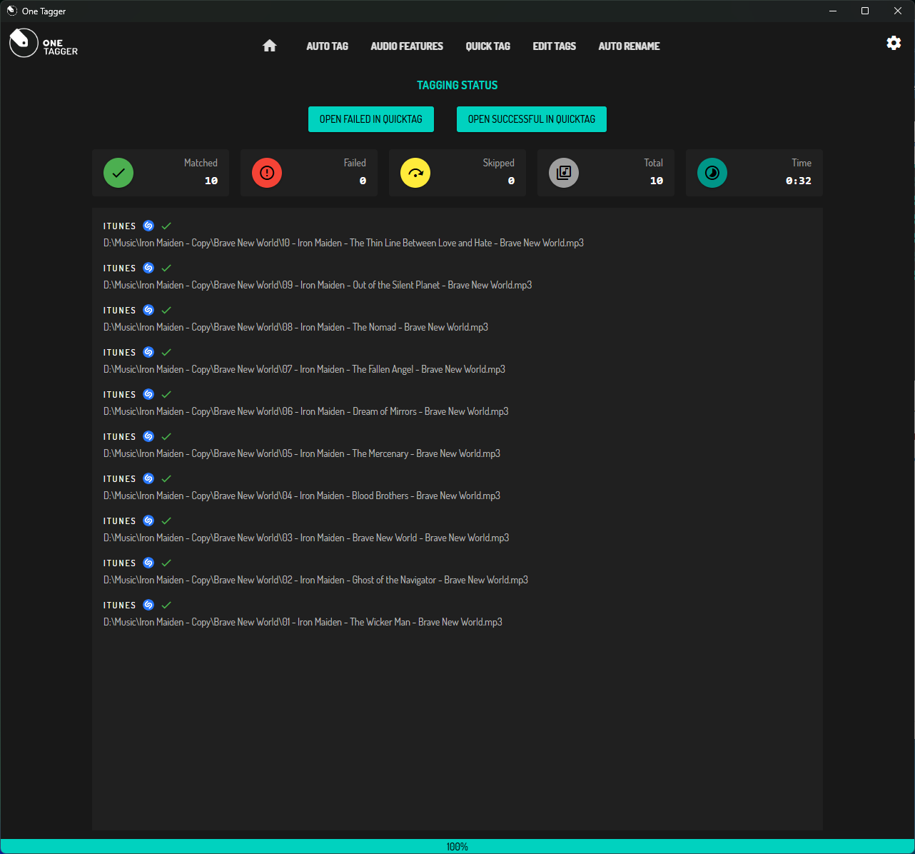The width and height of the screenshot is (915, 854).
Task: Click the Failed count value 0
Action: click(x=363, y=181)
